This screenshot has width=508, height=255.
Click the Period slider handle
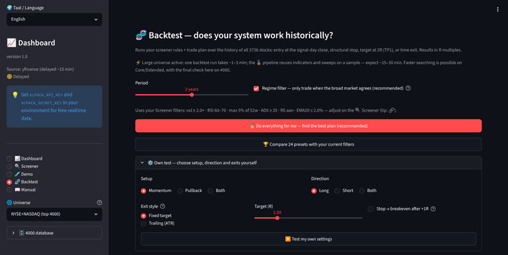click(192, 95)
